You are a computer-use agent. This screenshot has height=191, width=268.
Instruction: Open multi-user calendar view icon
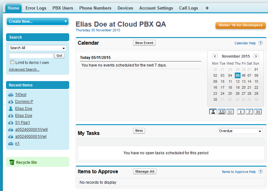tap(222, 111)
